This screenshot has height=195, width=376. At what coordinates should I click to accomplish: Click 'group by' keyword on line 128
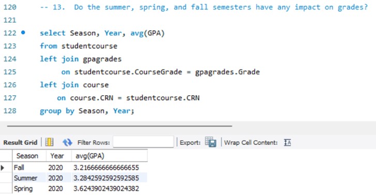coord(57,111)
